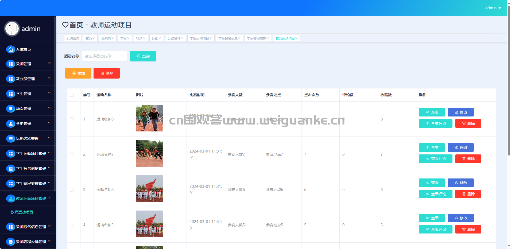511x249 pixels.
Task: Click the 教师赛程安排管理 icon
Action: (x=11, y=242)
